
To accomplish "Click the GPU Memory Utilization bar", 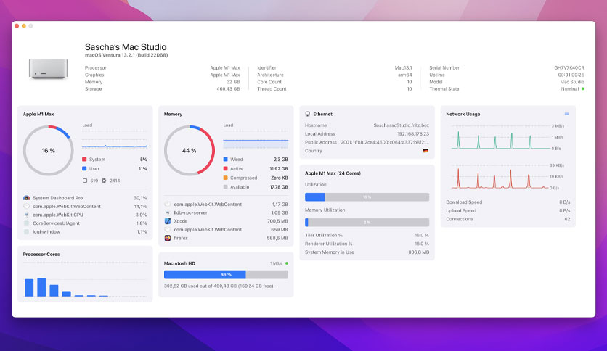I will pyautogui.click(x=367, y=222).
